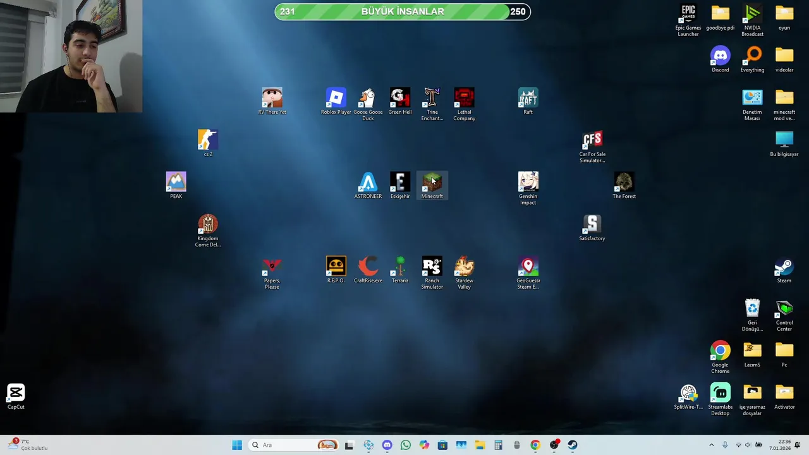Open the Epic Games Launcher shortcut
This screenshot has width=809, height=455.
(688, 20)
